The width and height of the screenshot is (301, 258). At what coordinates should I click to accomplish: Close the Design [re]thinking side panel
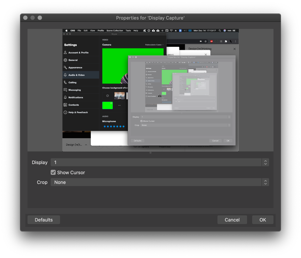point(235,49)
